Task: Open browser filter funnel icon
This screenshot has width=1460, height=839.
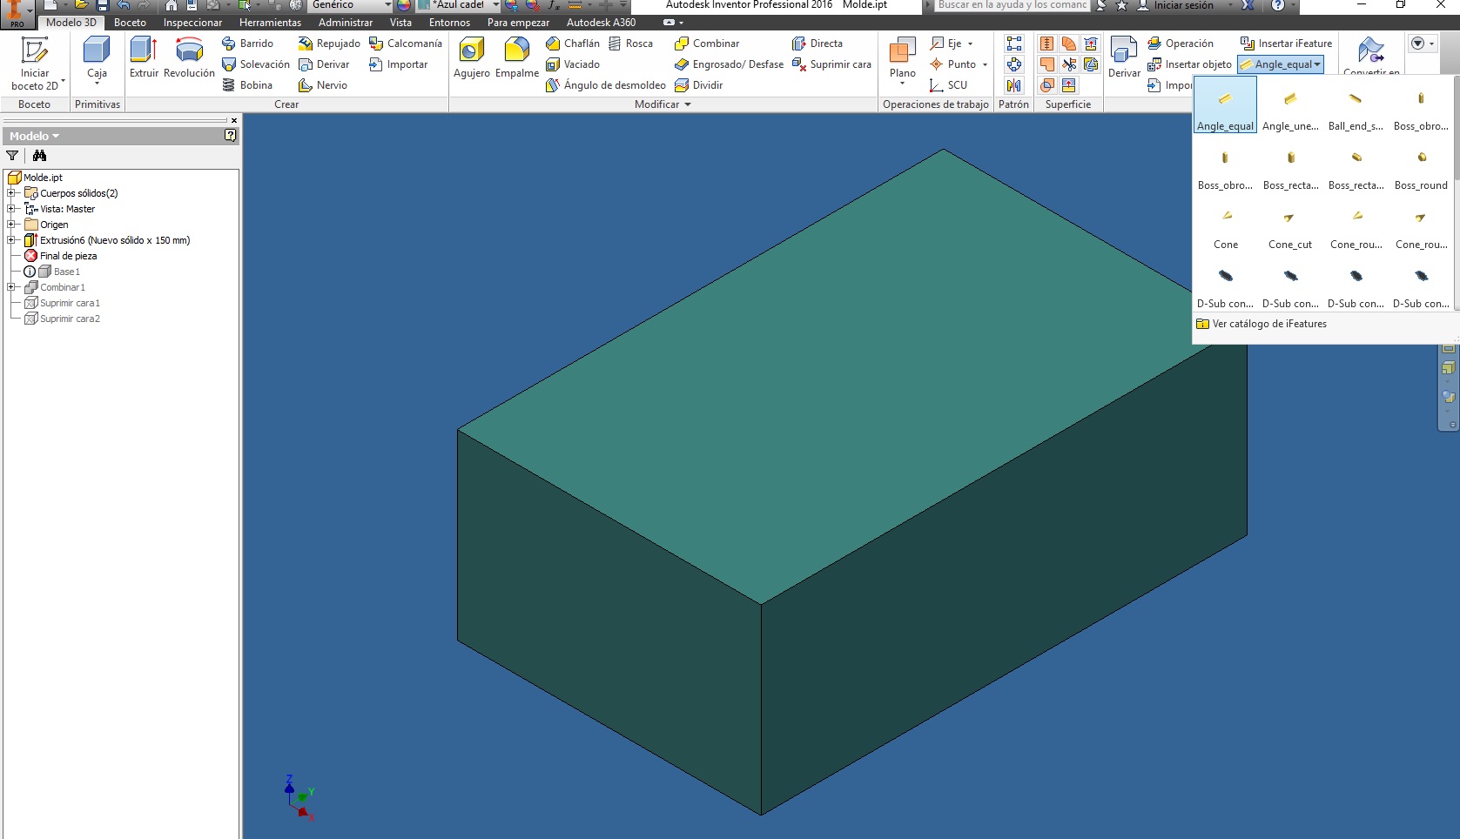Action: pyautogui.click(x=12, y=156)
